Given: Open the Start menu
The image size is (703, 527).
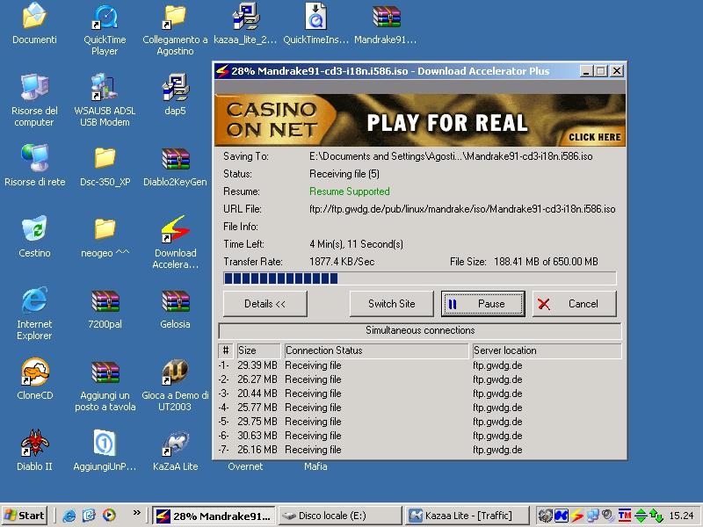Looking at the screenshot, I should tap(25, 516).
